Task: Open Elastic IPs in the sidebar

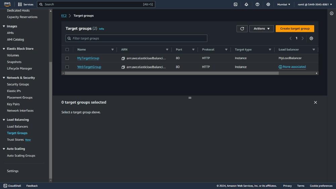Action: [x=14, y=91]
